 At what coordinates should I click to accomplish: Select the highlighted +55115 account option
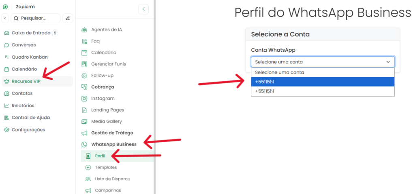(x=323, y=82)
